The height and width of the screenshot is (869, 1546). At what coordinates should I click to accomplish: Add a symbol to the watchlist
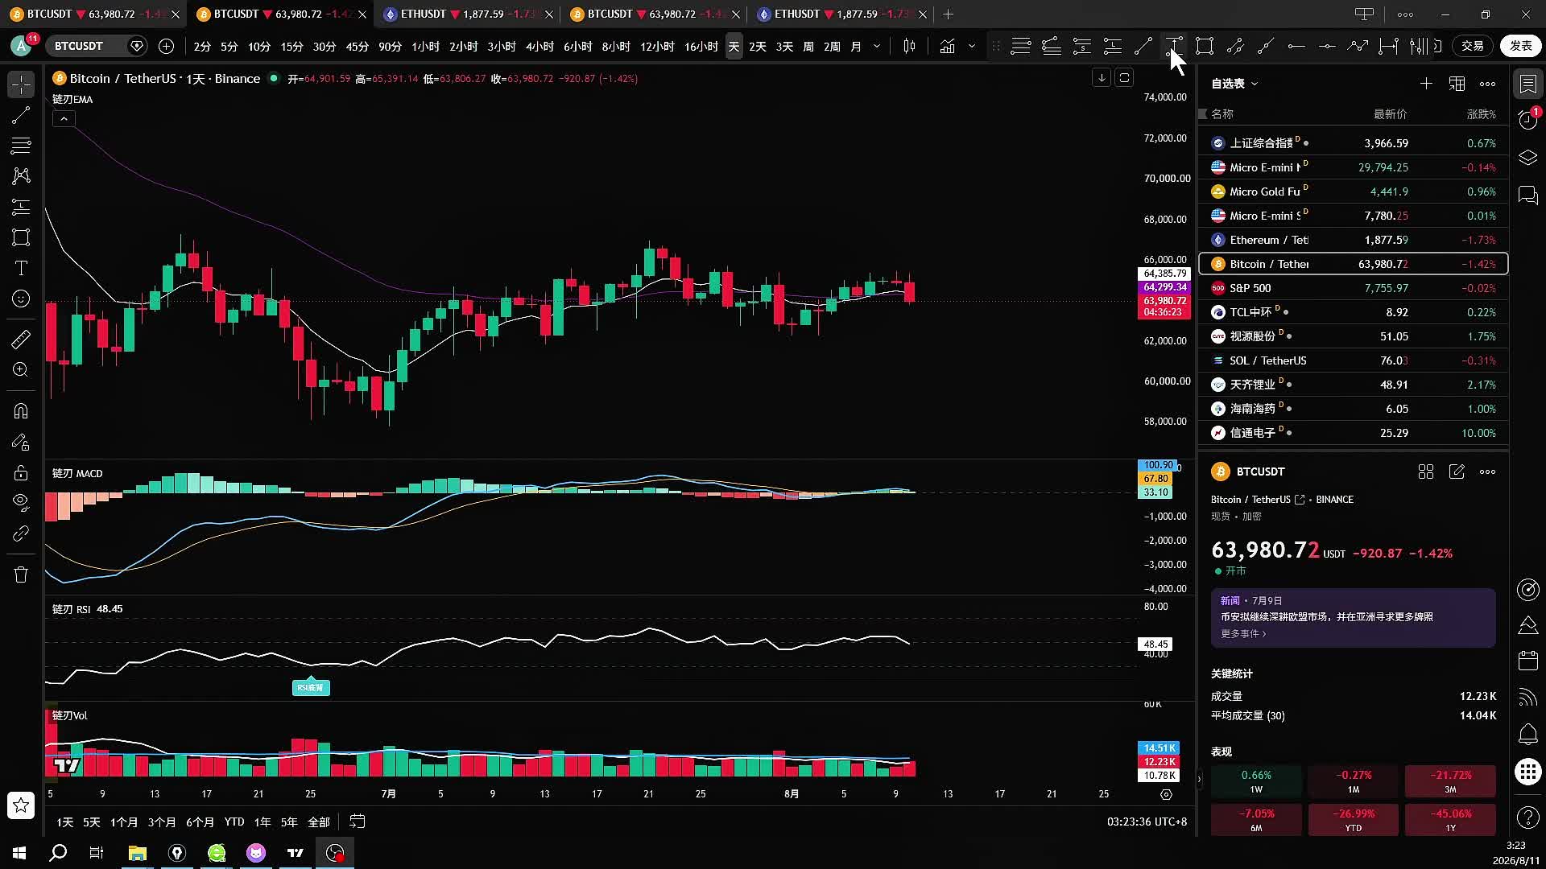tap(1426, 84)
